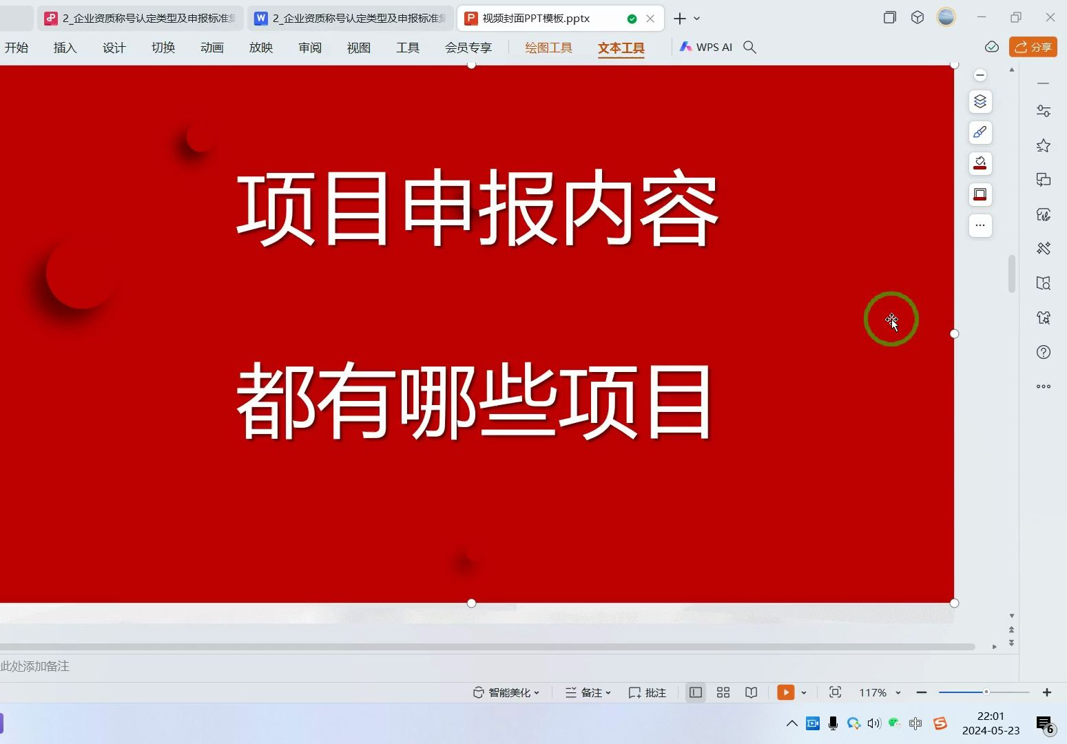
Task: Collapse the floating toolbar with minus button
Action: click(x=980, y=75)
